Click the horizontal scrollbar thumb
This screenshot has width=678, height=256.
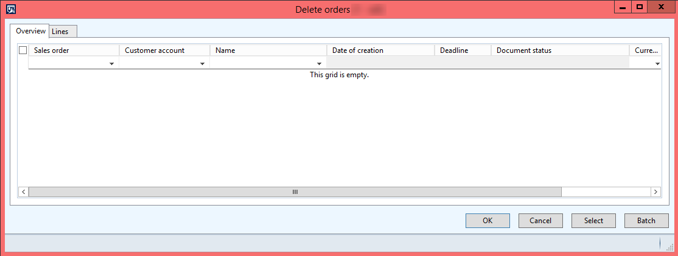click(295, 192)
